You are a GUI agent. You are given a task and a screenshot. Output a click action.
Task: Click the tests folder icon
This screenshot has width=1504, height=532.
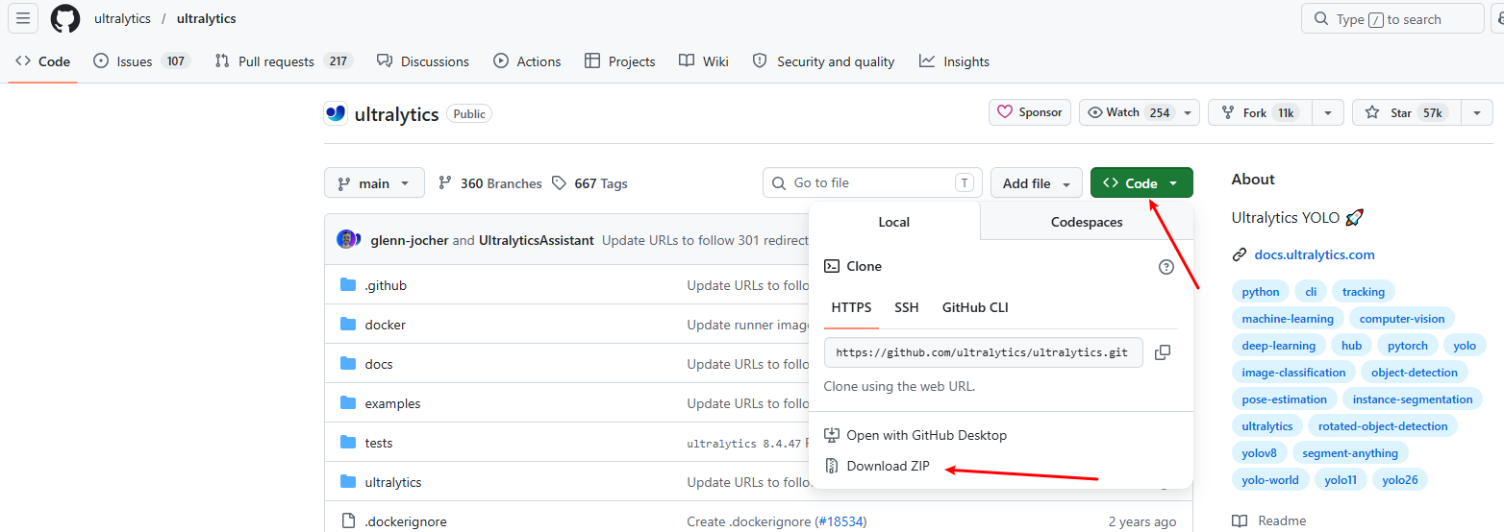[348, 443]
